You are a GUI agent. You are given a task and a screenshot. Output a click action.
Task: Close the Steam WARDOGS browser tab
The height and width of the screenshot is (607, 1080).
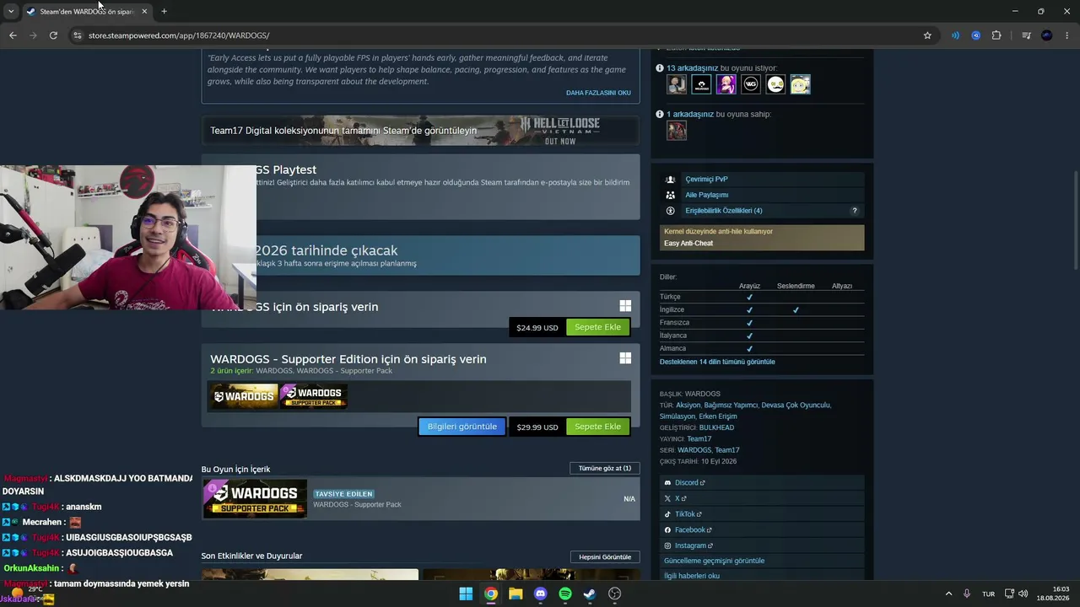[x=144, y=11]
